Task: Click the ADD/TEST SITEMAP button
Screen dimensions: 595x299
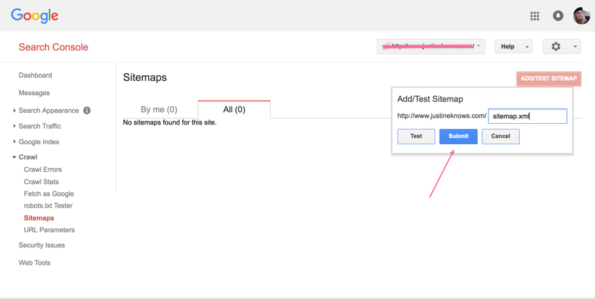Action: point(549,79)
